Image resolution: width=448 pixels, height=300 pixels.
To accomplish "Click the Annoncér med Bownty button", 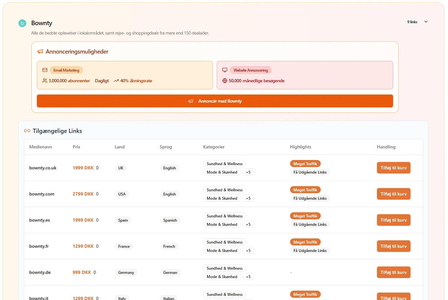I will pyautogui.click(x=215, y=101).
